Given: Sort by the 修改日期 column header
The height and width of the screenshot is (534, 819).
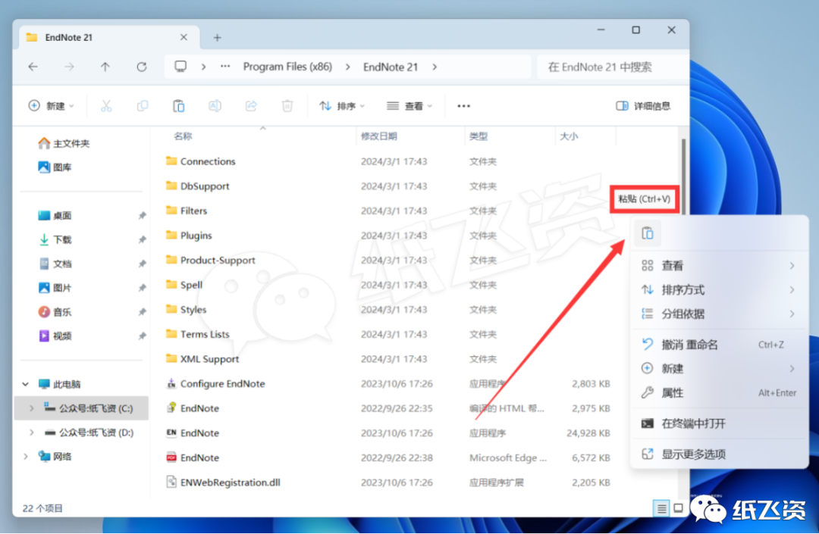Looking at the screenshot, I should [x=378, y=136].
